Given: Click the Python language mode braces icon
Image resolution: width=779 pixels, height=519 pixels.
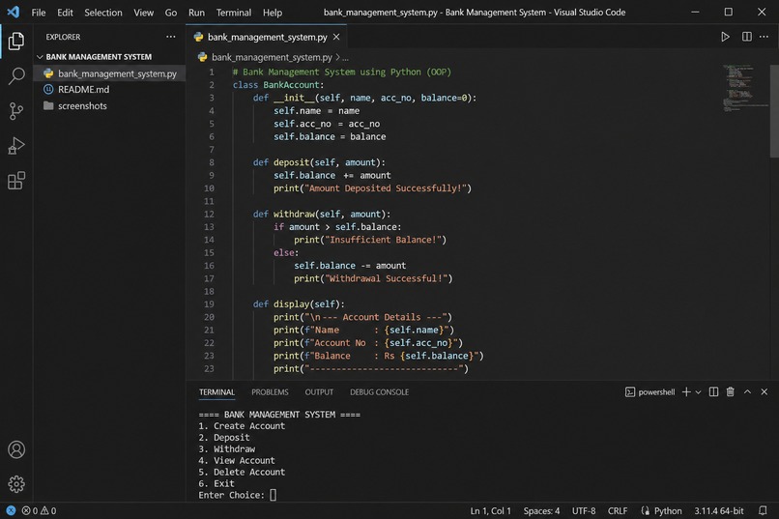Looking at the screenshot, I should 645,510.
